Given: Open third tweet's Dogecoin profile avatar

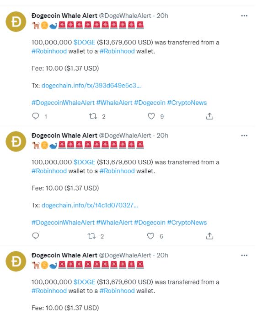Looking at the screenshot, I should pos(16,261).
